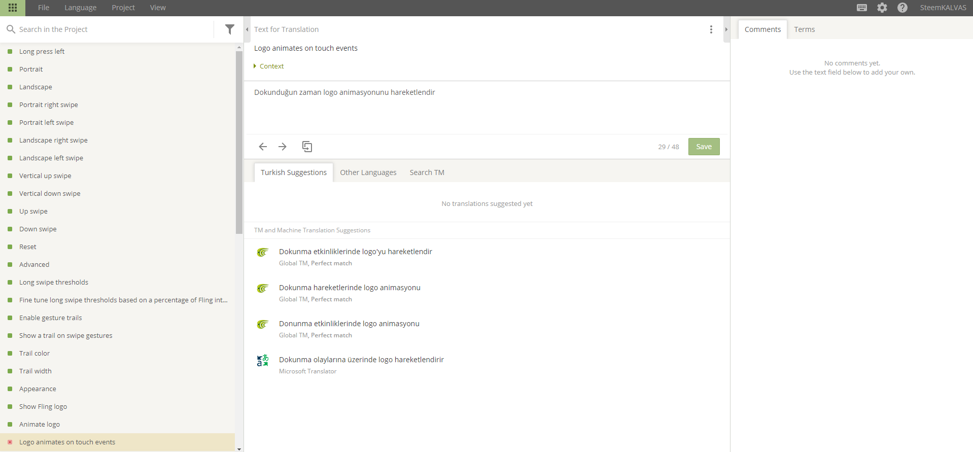Select string 'Fine tune long swipe thresholds…'

pyautogui.click(x=117, y=300)
